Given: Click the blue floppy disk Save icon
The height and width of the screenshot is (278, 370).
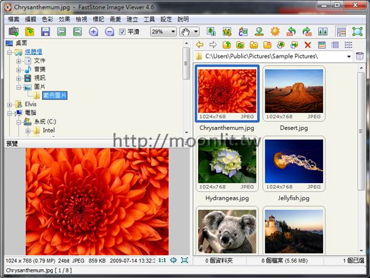Looking at the screenshot, I should pyautogui.click(x=46, y=31).
